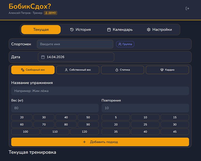Screen dimensions: 201x161
Task: Choose 10 repetitions preset
Action: click(145, 117)
